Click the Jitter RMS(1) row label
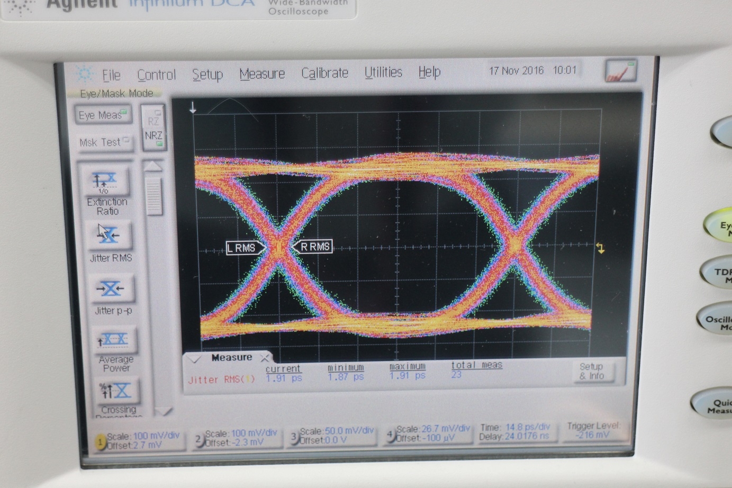This screenshot has height=488, width=732. tap(221, 379)
